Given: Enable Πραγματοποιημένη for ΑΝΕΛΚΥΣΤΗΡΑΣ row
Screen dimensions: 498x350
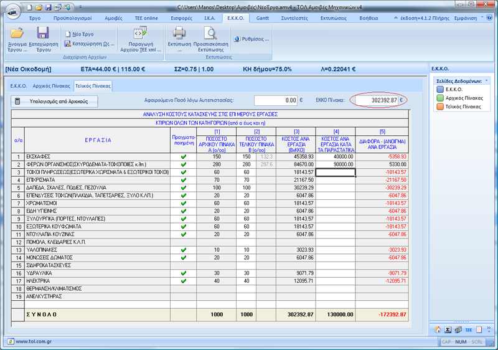Looking at the screenshot, I should click(x=183, y=296).
